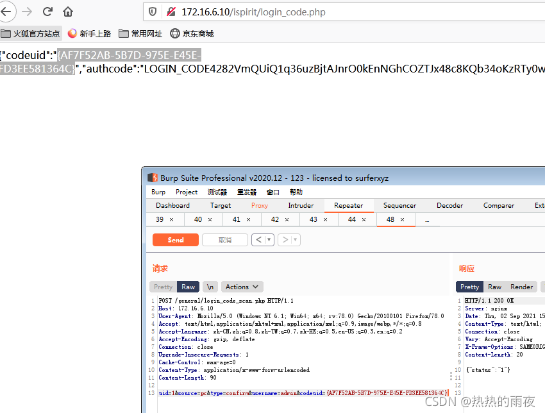Switch request view to Pretty

tap(163, 287)
